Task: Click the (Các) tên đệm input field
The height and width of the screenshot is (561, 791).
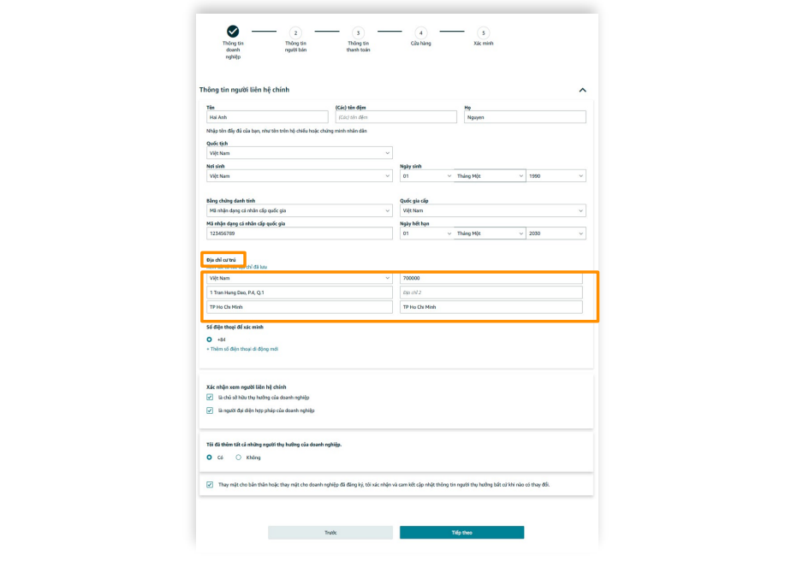Action: [395, 117]
